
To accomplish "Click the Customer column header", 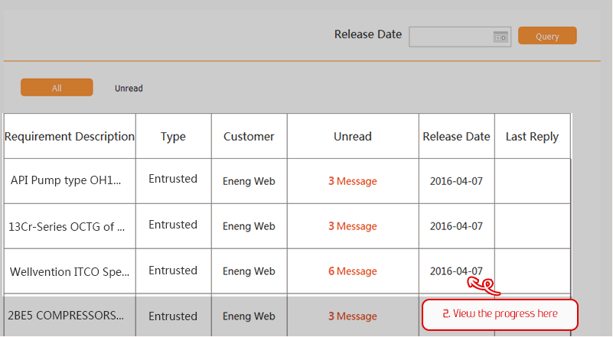I will coord(249,137).
